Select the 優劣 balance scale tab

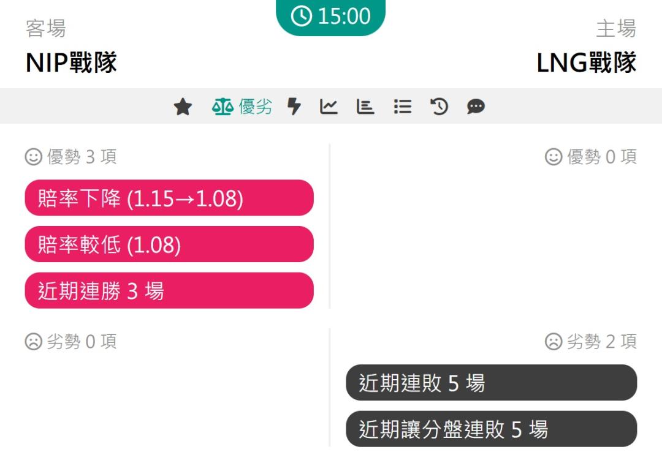(242, 107)
